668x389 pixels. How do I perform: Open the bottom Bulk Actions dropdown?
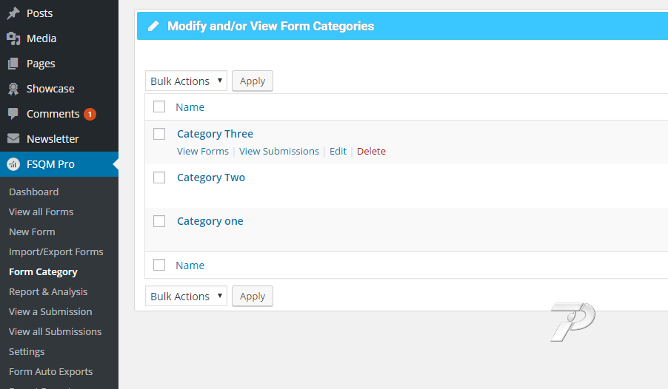(x=186, y=297)
